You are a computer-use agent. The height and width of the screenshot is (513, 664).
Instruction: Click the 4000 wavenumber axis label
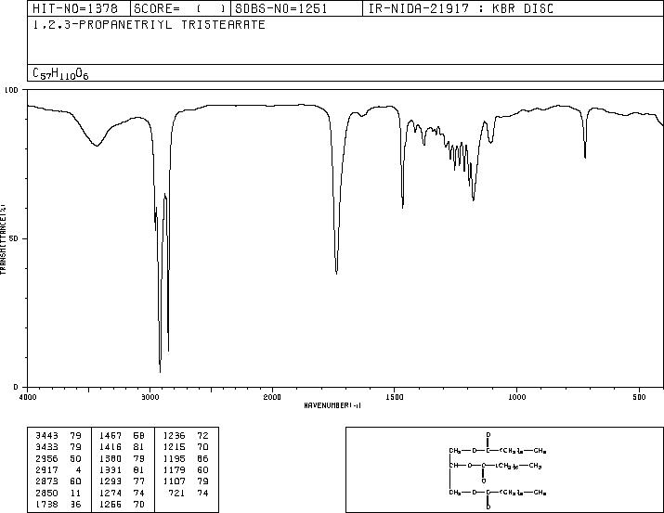point(28,397)
